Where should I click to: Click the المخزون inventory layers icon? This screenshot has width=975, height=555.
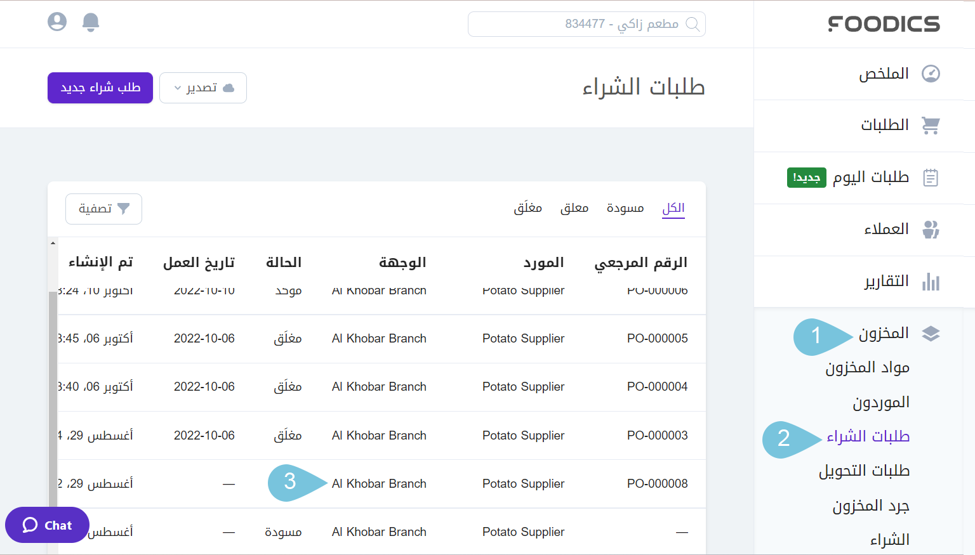pos(931,333)
